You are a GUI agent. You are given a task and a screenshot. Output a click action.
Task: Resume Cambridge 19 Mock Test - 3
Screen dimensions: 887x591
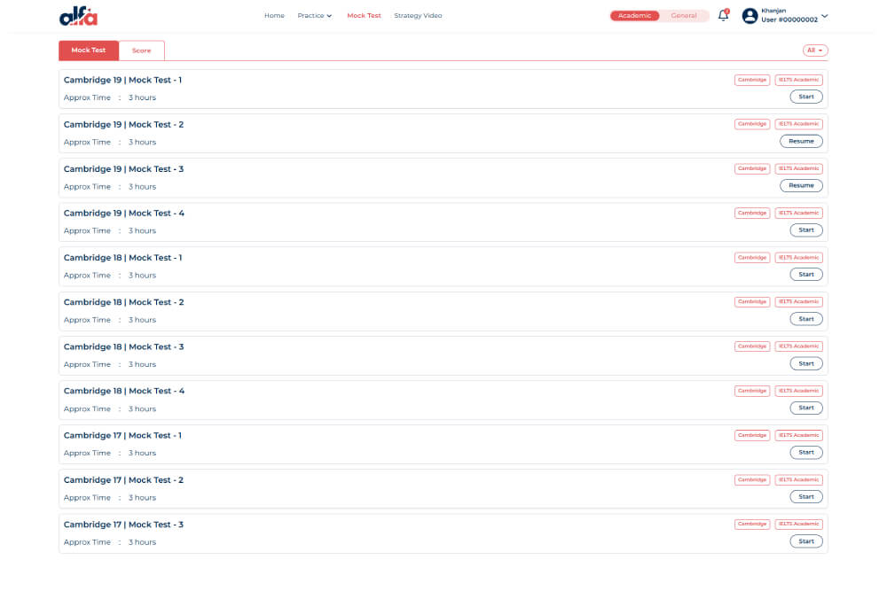pos(801,185)
